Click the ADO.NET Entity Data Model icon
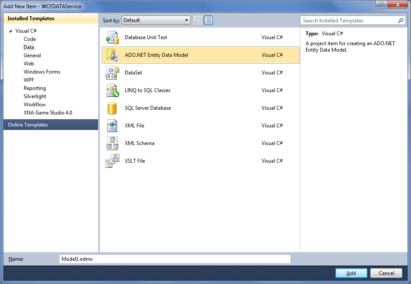 (112, 55)
